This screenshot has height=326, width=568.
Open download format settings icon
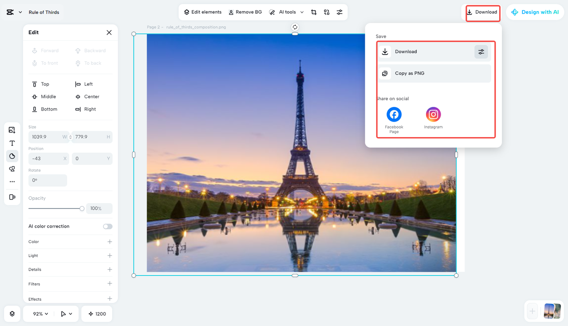pyautogui.click(x=481, y=51)
